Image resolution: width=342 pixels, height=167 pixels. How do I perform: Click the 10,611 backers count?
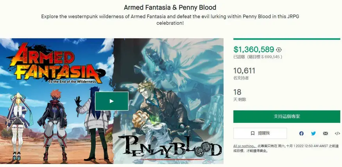244,71
